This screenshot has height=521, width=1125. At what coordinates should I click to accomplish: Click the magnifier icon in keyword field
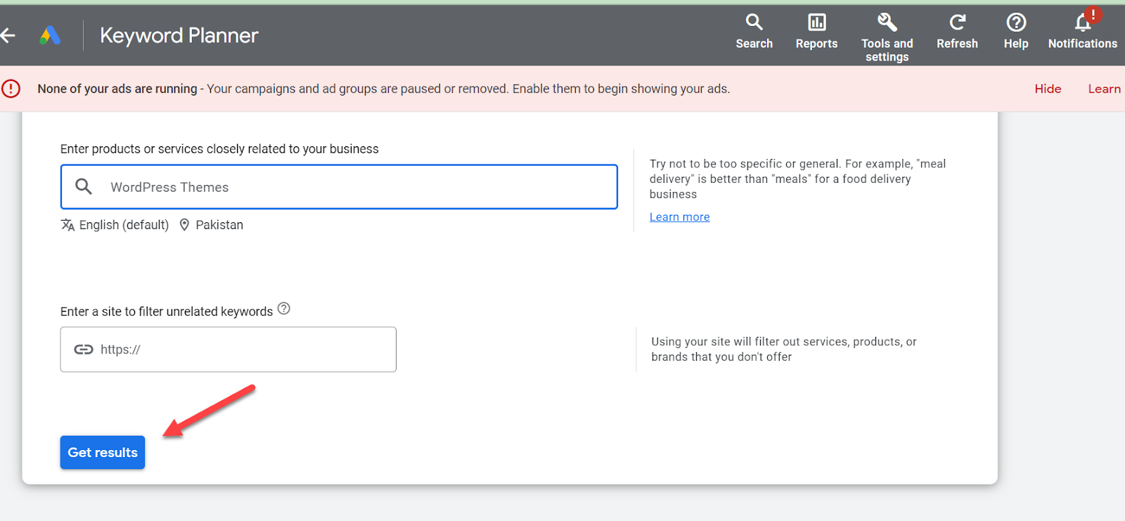(x=84, y=186)
